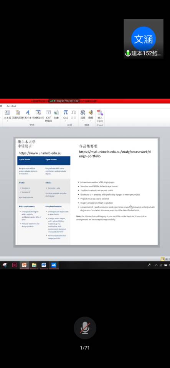Show hidden system tray icons chevron
170x368 pixels.
tap(156, 265)
